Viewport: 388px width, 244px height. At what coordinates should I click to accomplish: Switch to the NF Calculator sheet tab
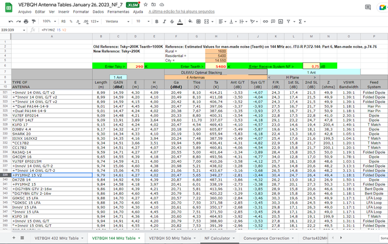pyautogui.click(x=217, y=239)
